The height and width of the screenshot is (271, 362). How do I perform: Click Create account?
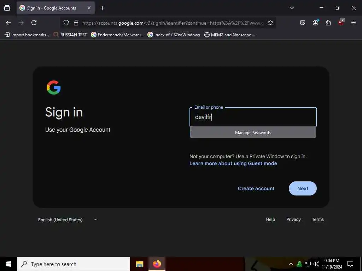click(x=256, y=188)
